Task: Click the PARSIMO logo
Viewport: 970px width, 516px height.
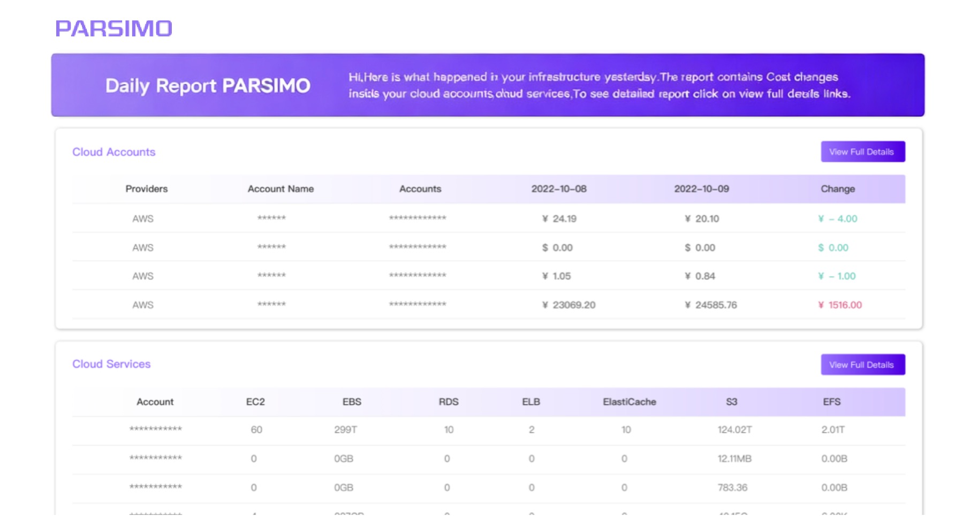Action: [113, 28]
